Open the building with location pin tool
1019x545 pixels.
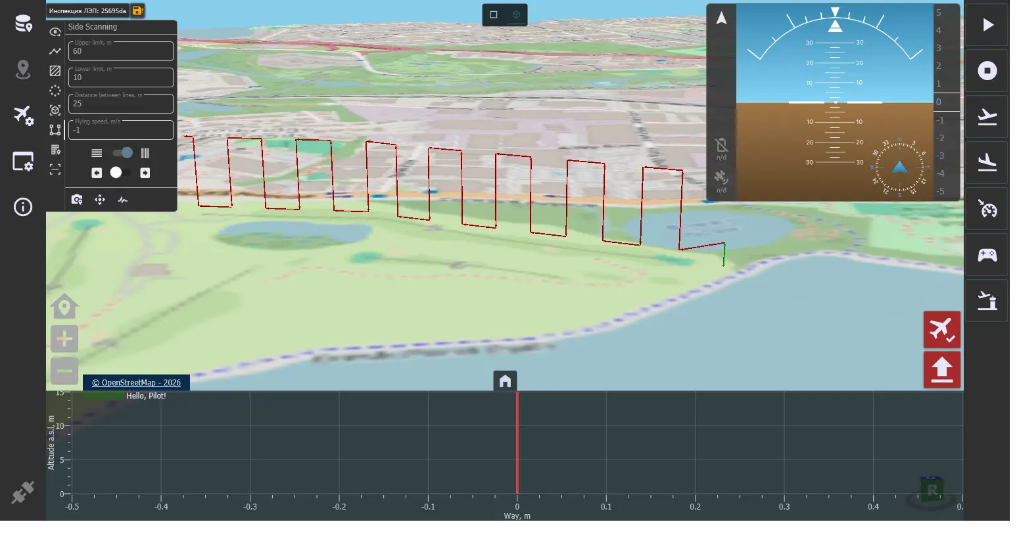coord(55,150)
